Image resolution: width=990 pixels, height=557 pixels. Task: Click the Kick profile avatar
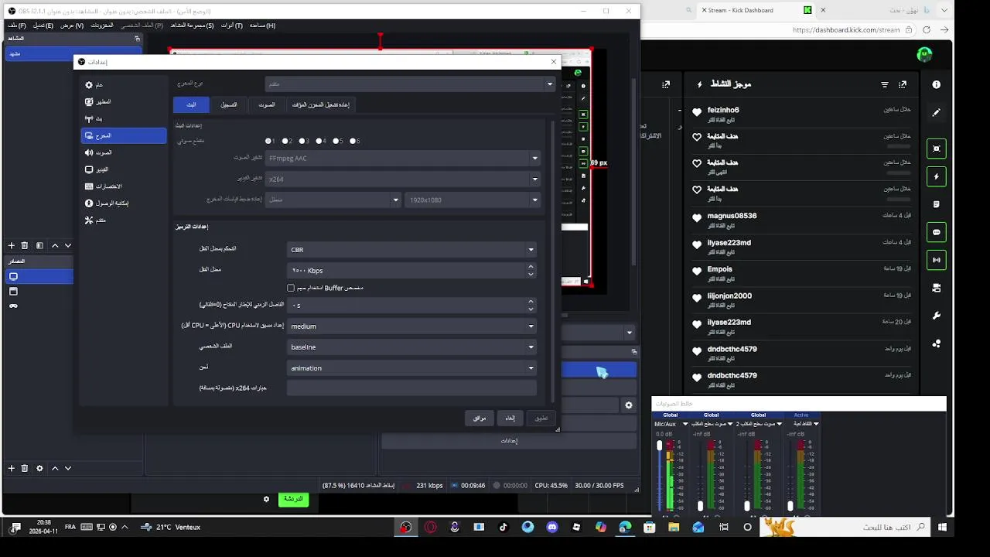pos(924,54)
